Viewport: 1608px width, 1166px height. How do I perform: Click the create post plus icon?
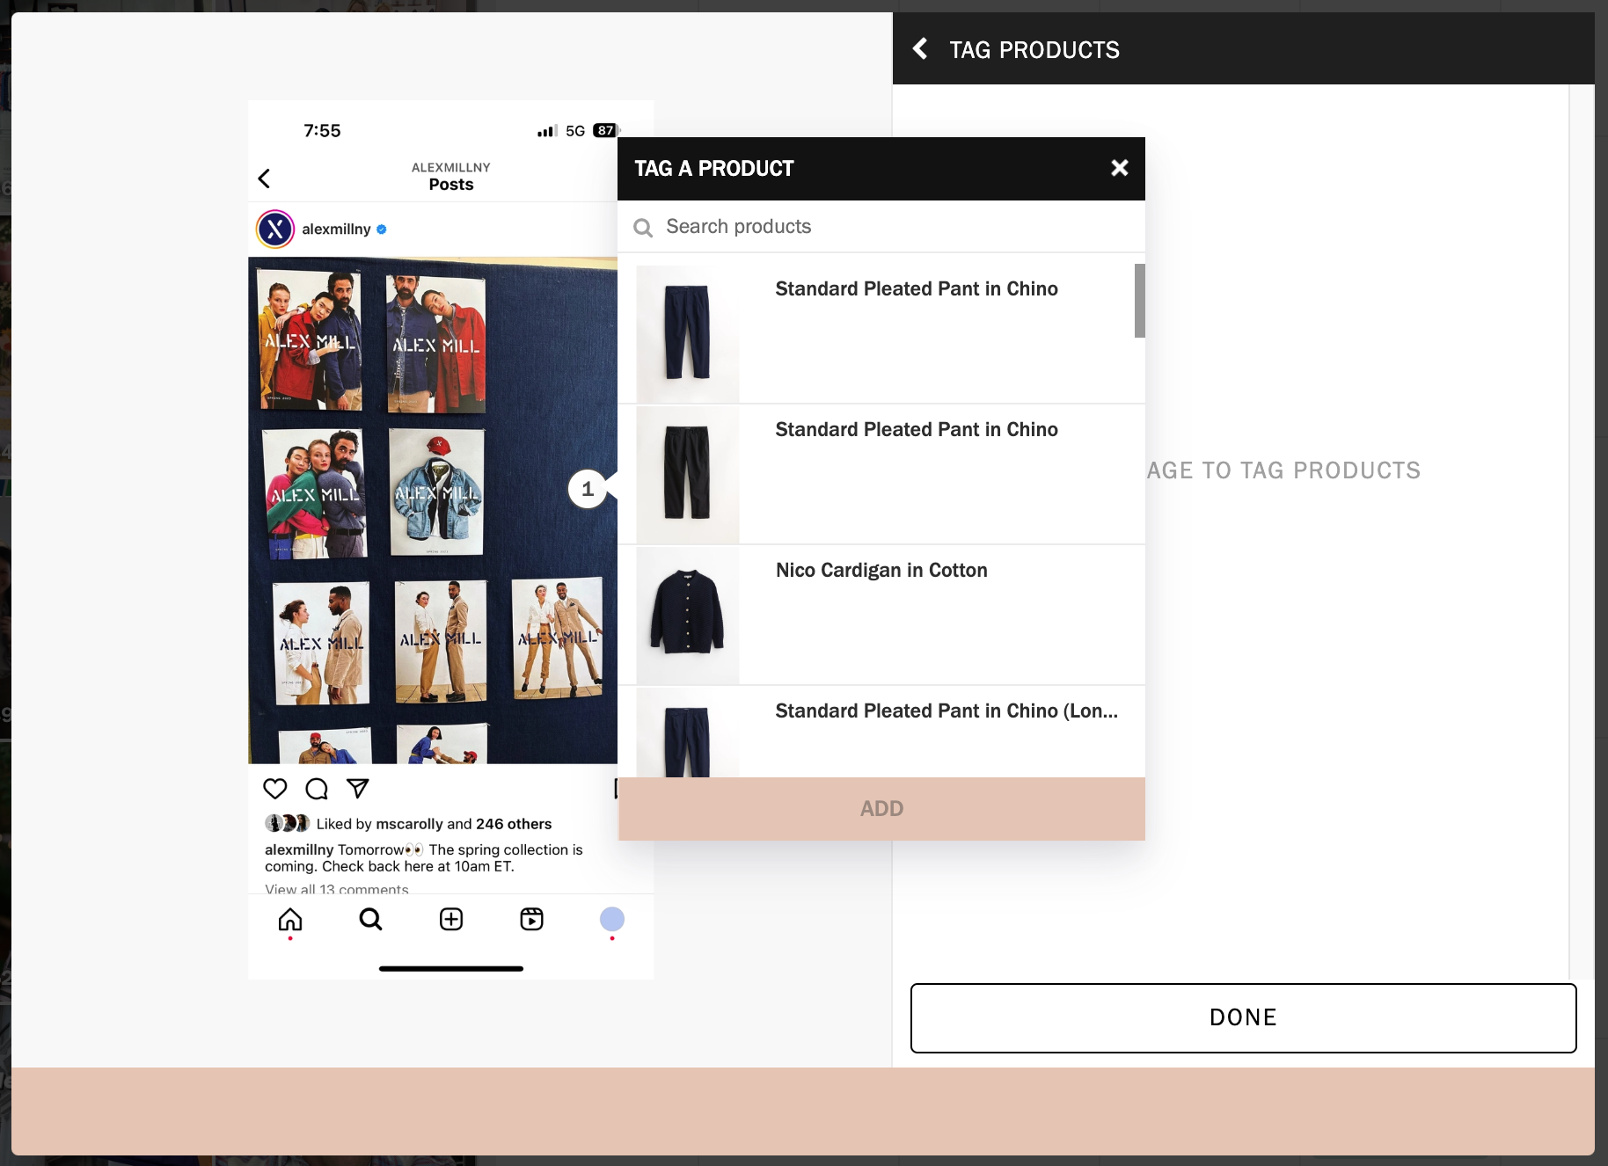(450, 920)
